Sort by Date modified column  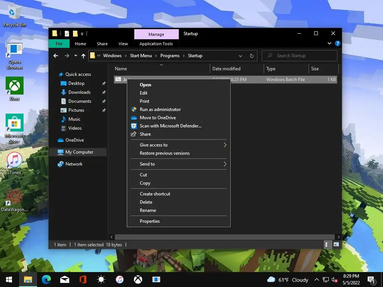click(237, 69)
